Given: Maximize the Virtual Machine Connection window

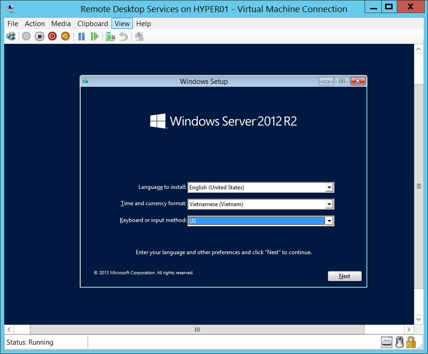Looking at the screenshot, I should [x=389, y=7].
